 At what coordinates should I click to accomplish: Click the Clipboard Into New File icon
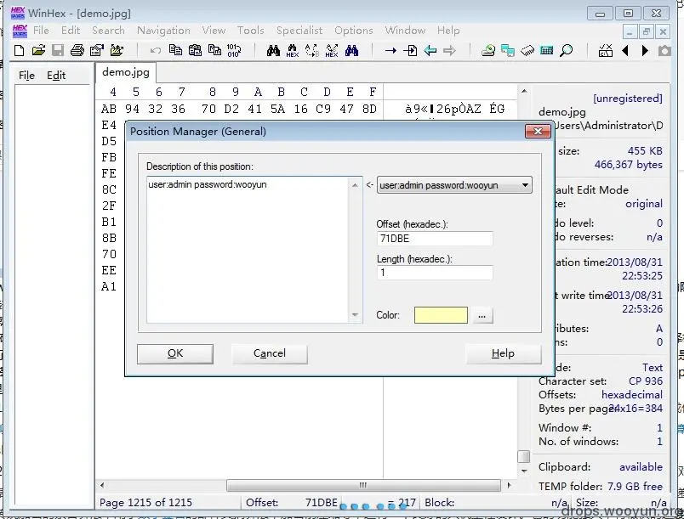point(214,50)
